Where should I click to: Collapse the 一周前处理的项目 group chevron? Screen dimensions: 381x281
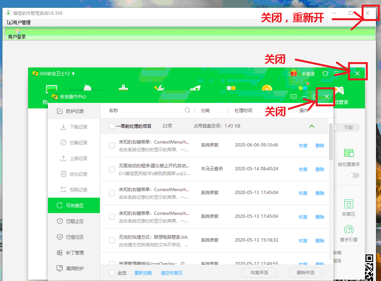(312, 126)
